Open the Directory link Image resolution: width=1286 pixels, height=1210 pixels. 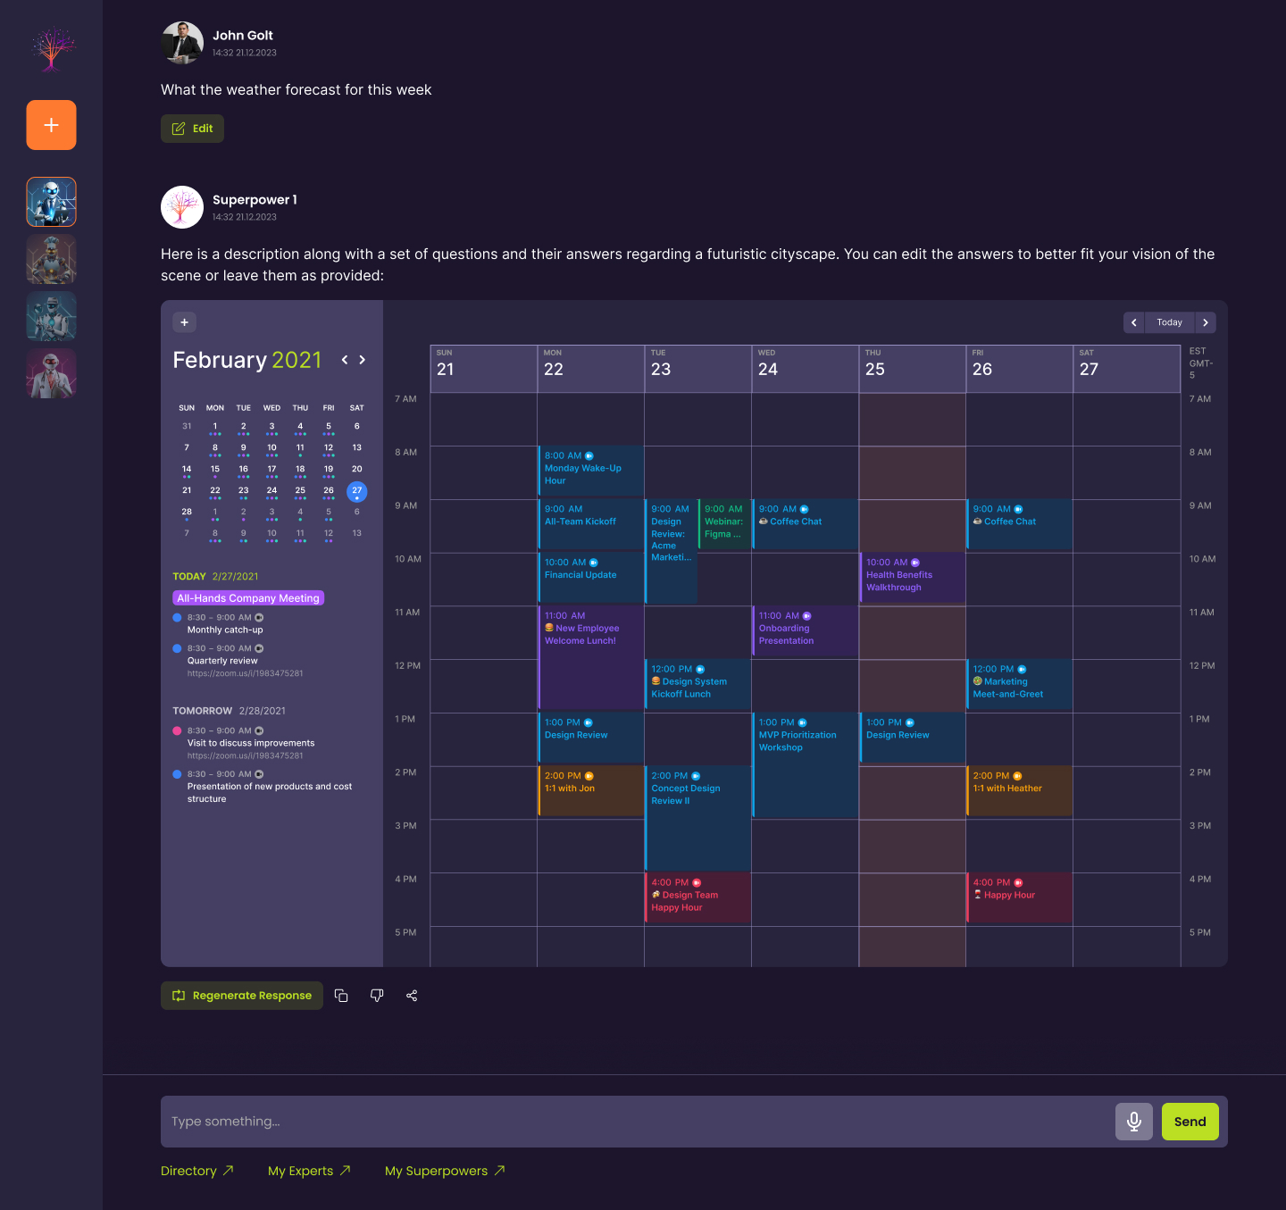click(196, 1171)
